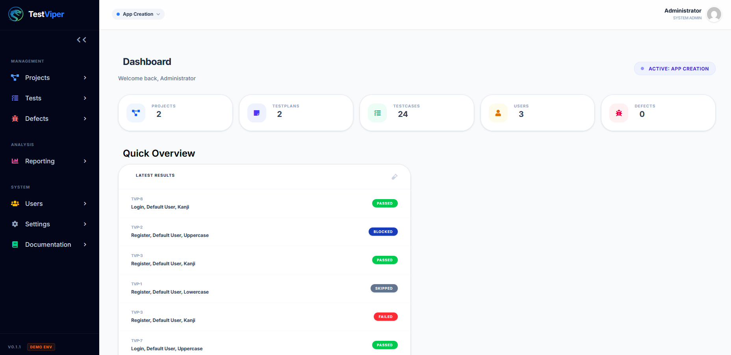Click the edit pencil on Latest Results

click(x=395, y=177)
